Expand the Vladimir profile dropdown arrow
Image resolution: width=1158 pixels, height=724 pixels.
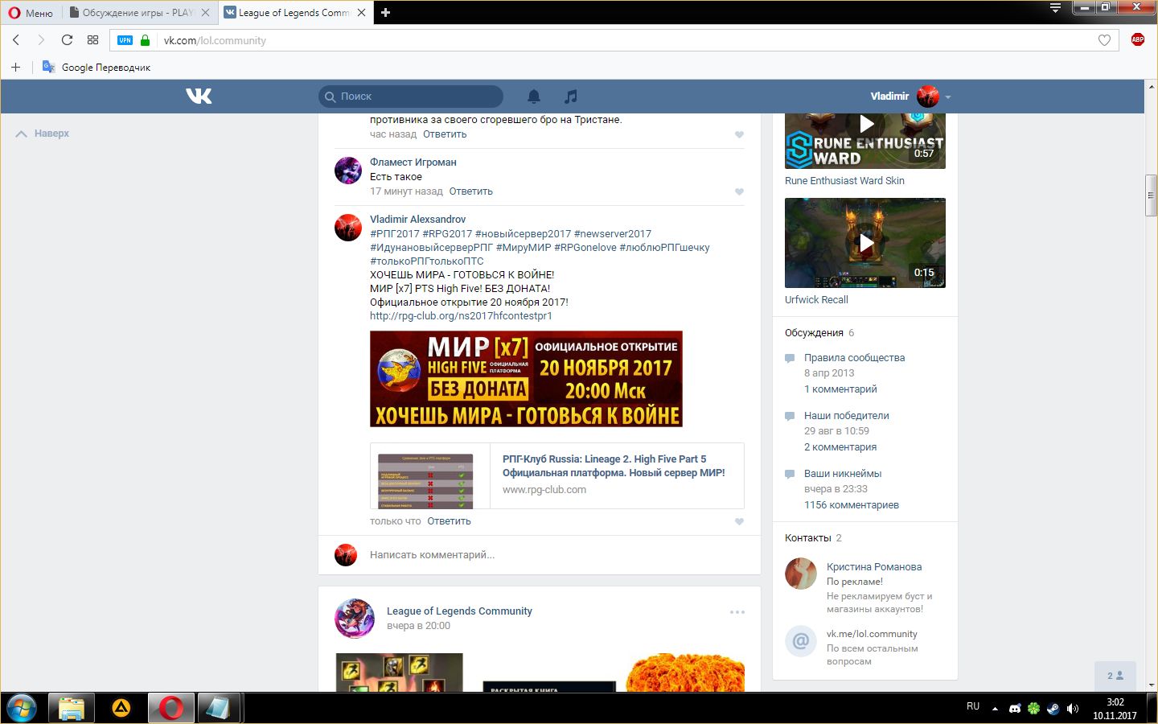pyautogui.click(x=948, y=97)
